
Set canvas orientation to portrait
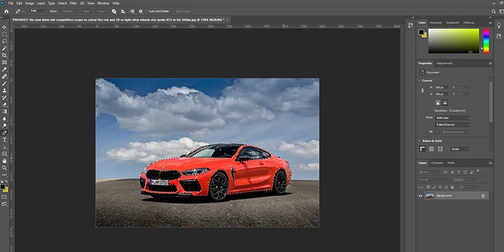point(438,103)
